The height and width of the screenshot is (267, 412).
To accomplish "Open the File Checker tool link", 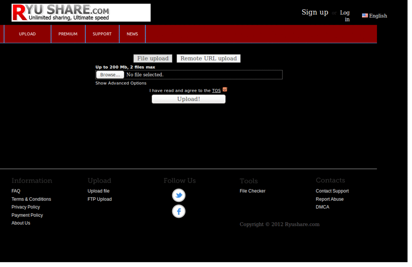I will (253, 191).
